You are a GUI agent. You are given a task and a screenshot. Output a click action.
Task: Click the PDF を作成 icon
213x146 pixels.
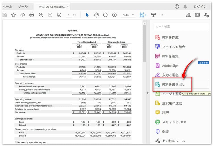pos(158,37)
